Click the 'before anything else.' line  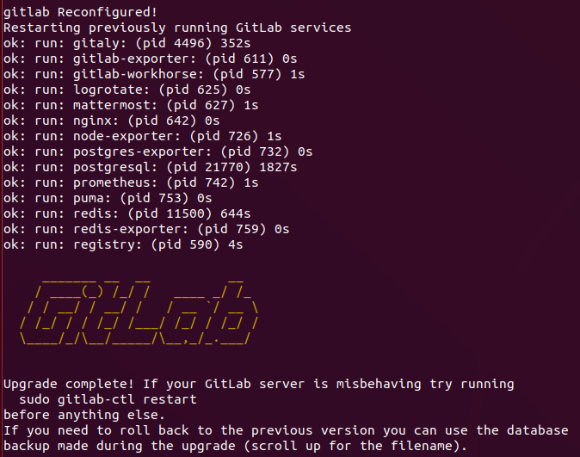(x=84, y=415)
